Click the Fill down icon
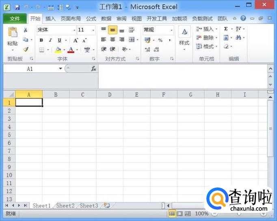The height and width of the screenshot is (221, 277). tap(226, 38)
